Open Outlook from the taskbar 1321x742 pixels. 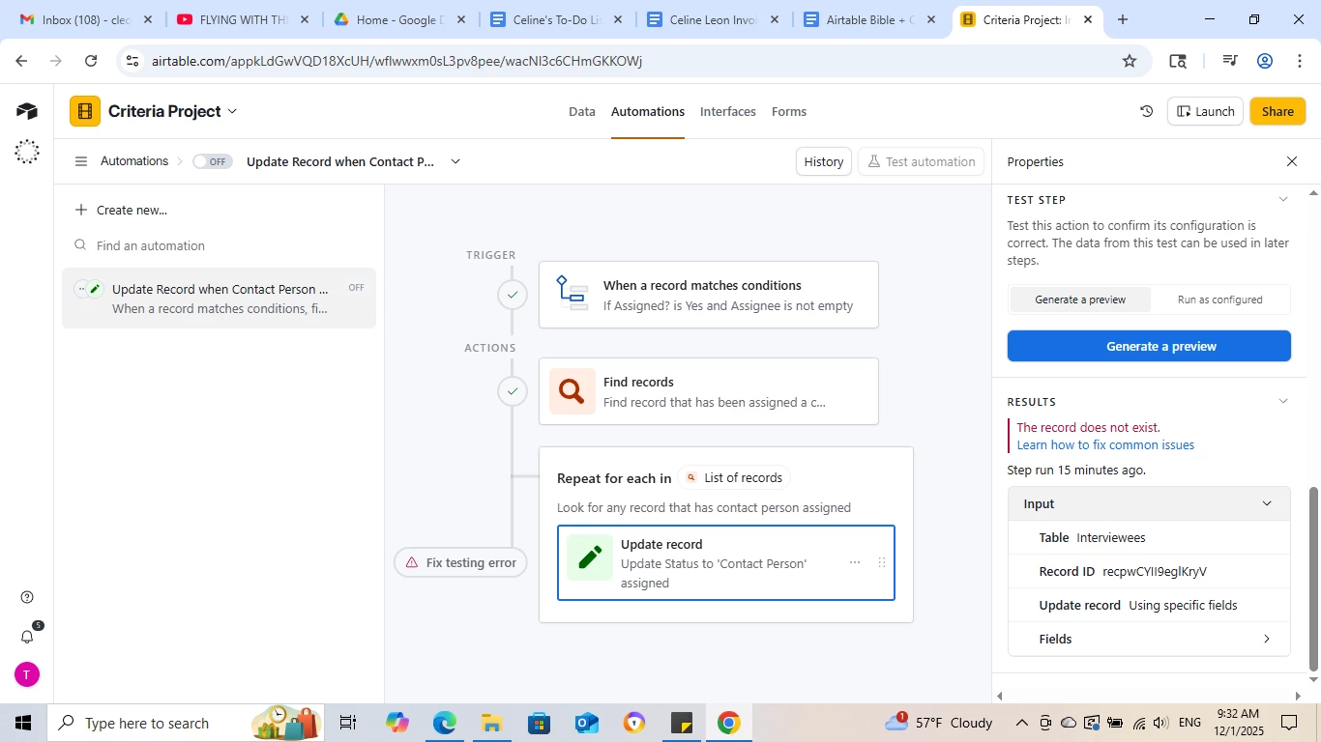click(586, 723)
